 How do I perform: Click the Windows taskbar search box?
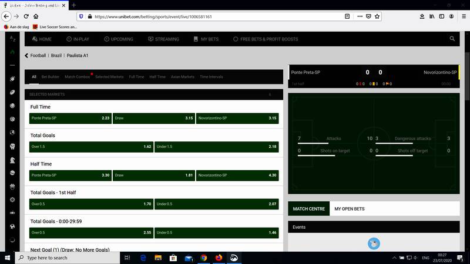point(68,258)
